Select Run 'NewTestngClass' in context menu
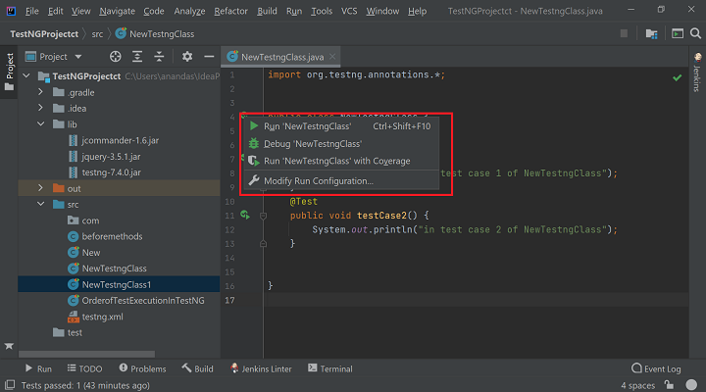Viewport: 706px width, 392px height. (341, 126)
